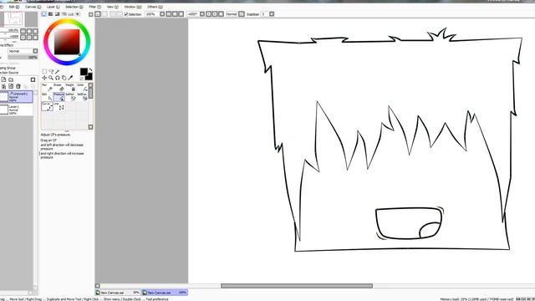Click the horizontal canvas scrollbar thumb

(x=297, y=286)
